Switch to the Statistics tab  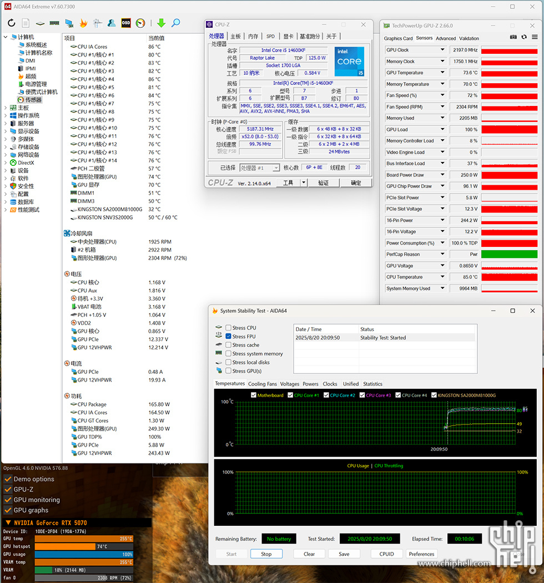point(372,384)
